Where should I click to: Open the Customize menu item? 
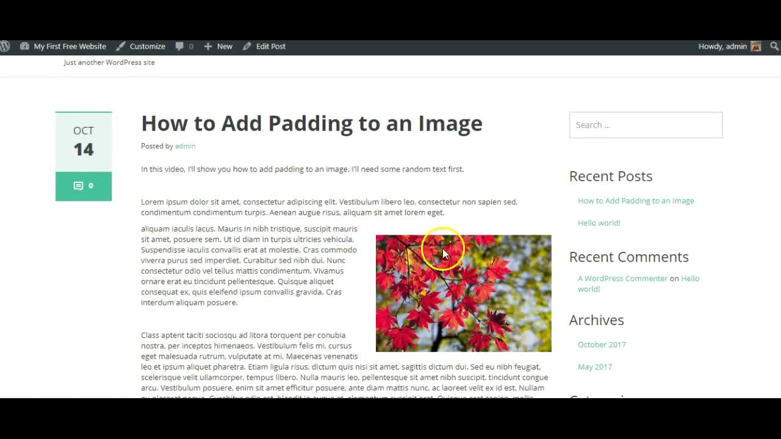(x=140, y=46)
